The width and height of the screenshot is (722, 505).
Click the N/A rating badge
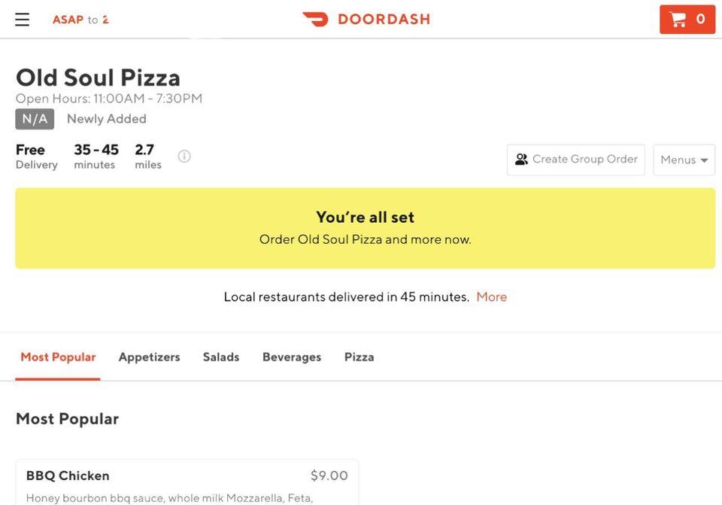35,119
